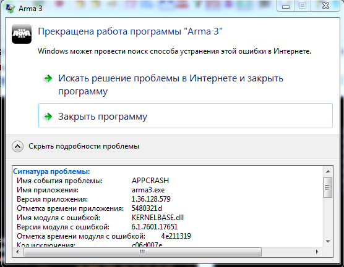Click the heading "Прекращена работа программы Arma 3"
This screenshot has width=344, height=267.
click(131, 31)
